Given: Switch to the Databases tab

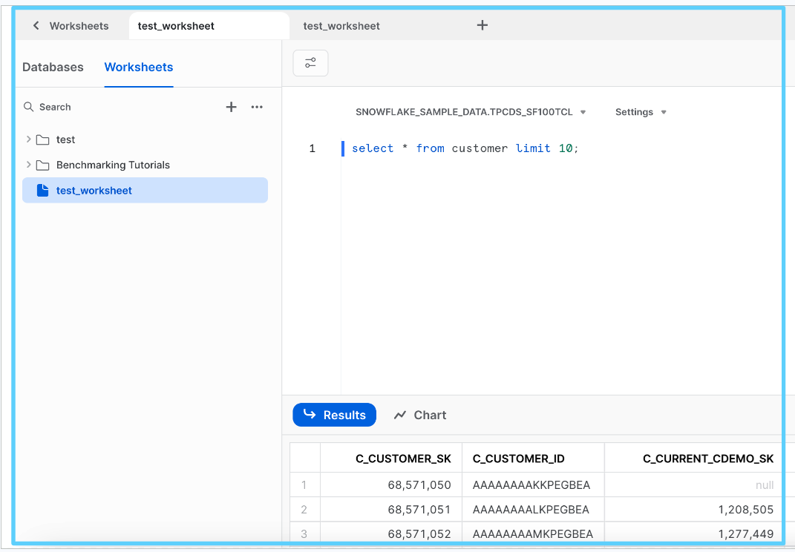Looking at the screenshot, I should [x=53, y=67].
